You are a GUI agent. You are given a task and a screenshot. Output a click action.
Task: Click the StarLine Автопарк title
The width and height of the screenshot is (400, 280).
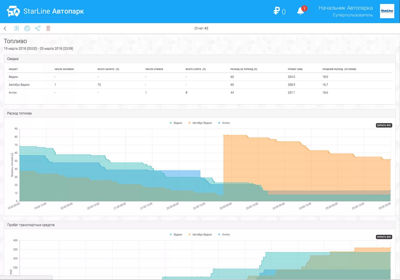pos(54,11)
